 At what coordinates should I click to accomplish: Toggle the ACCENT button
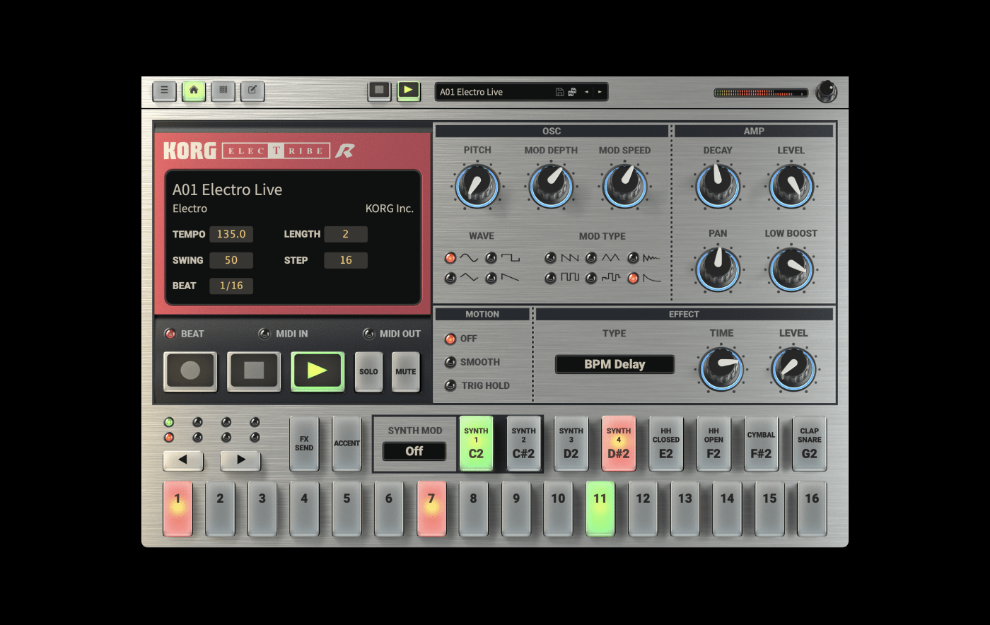(346, 443)
